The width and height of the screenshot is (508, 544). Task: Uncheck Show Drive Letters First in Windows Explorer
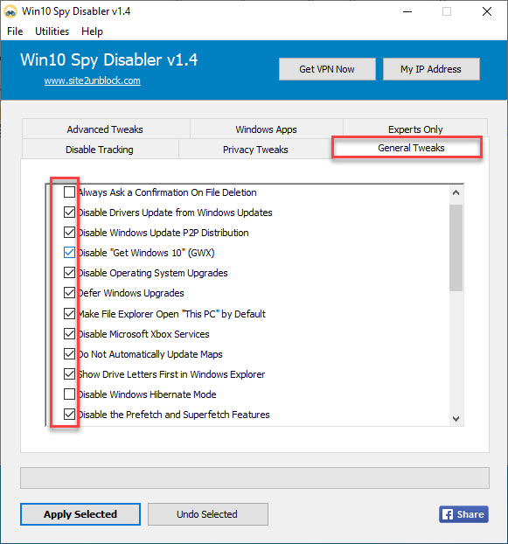click(x=69, y=373)
